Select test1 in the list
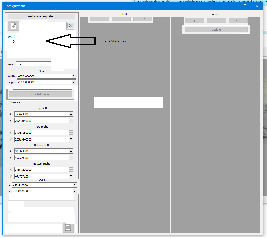 click(x=11, y=37)
